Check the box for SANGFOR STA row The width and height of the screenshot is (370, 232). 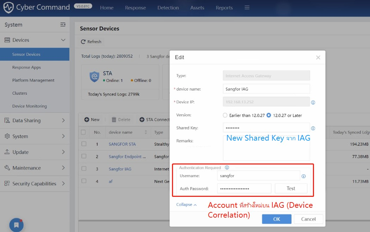(84, 144)
